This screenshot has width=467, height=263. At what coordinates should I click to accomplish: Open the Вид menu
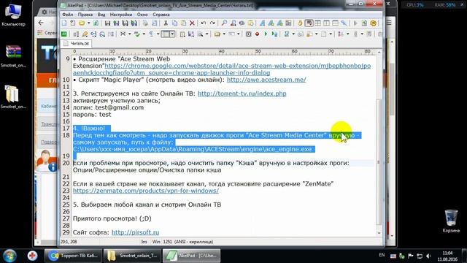(101, 15)
